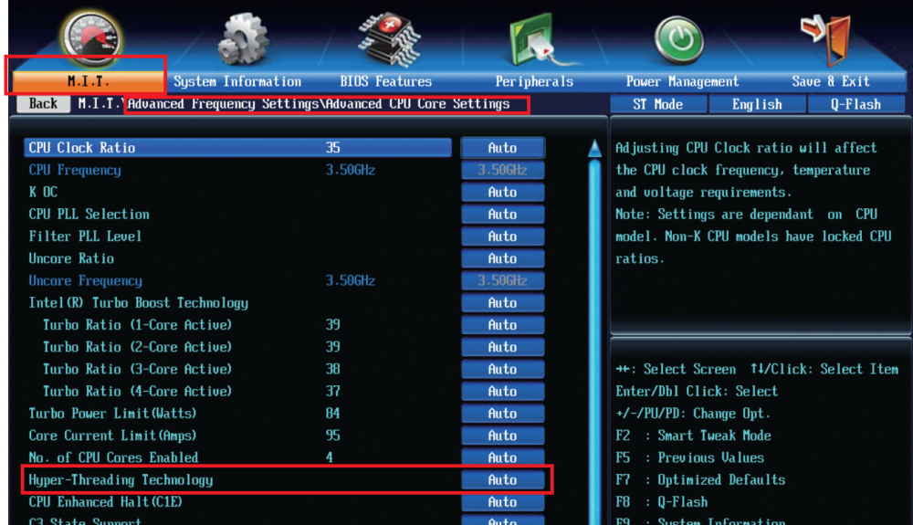Open the Peripherals circuit board icon
The height and width of the screenshot is (525, 913).
536,39
